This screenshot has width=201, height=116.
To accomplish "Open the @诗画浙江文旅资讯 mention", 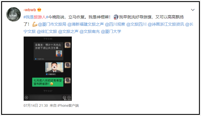I will pos(166,24).
